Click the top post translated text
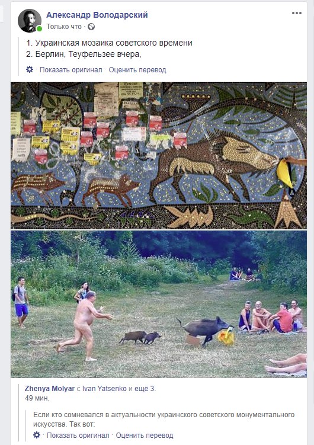This screenshot has height=445, width=314. (109, 49)
